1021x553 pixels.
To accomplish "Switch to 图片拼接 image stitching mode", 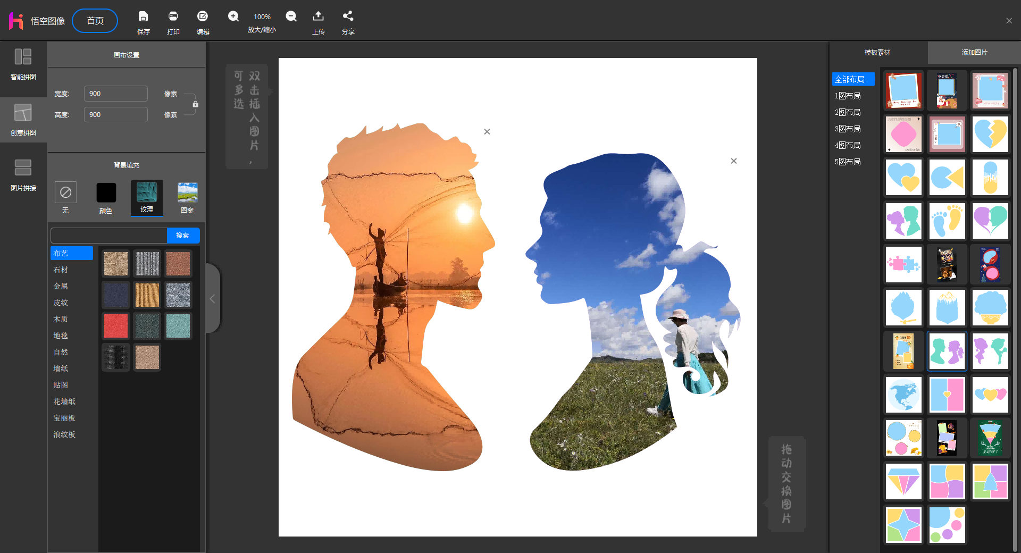I will pos(23,175).
